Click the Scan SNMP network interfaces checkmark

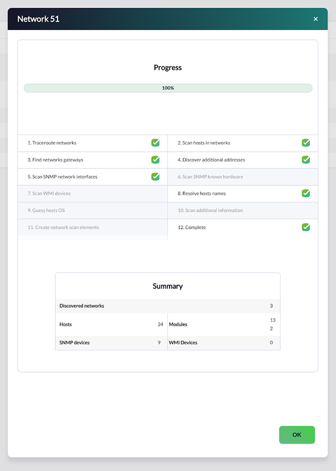point(155,176)
